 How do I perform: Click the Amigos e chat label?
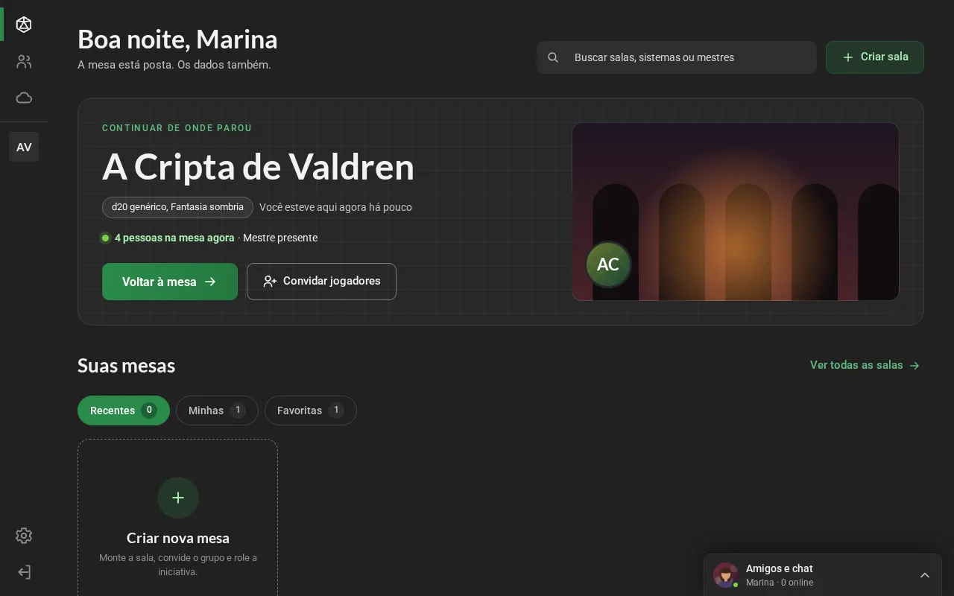(x=779, y=568)
